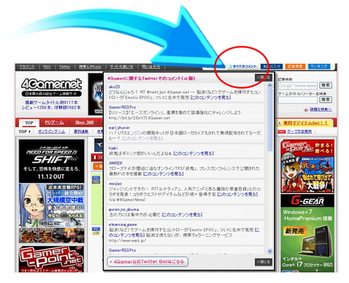Image resolution: width=349 pixels, height=283 pixels.
Task: Click the game title/maker name search field
Action: pos(298,100)
